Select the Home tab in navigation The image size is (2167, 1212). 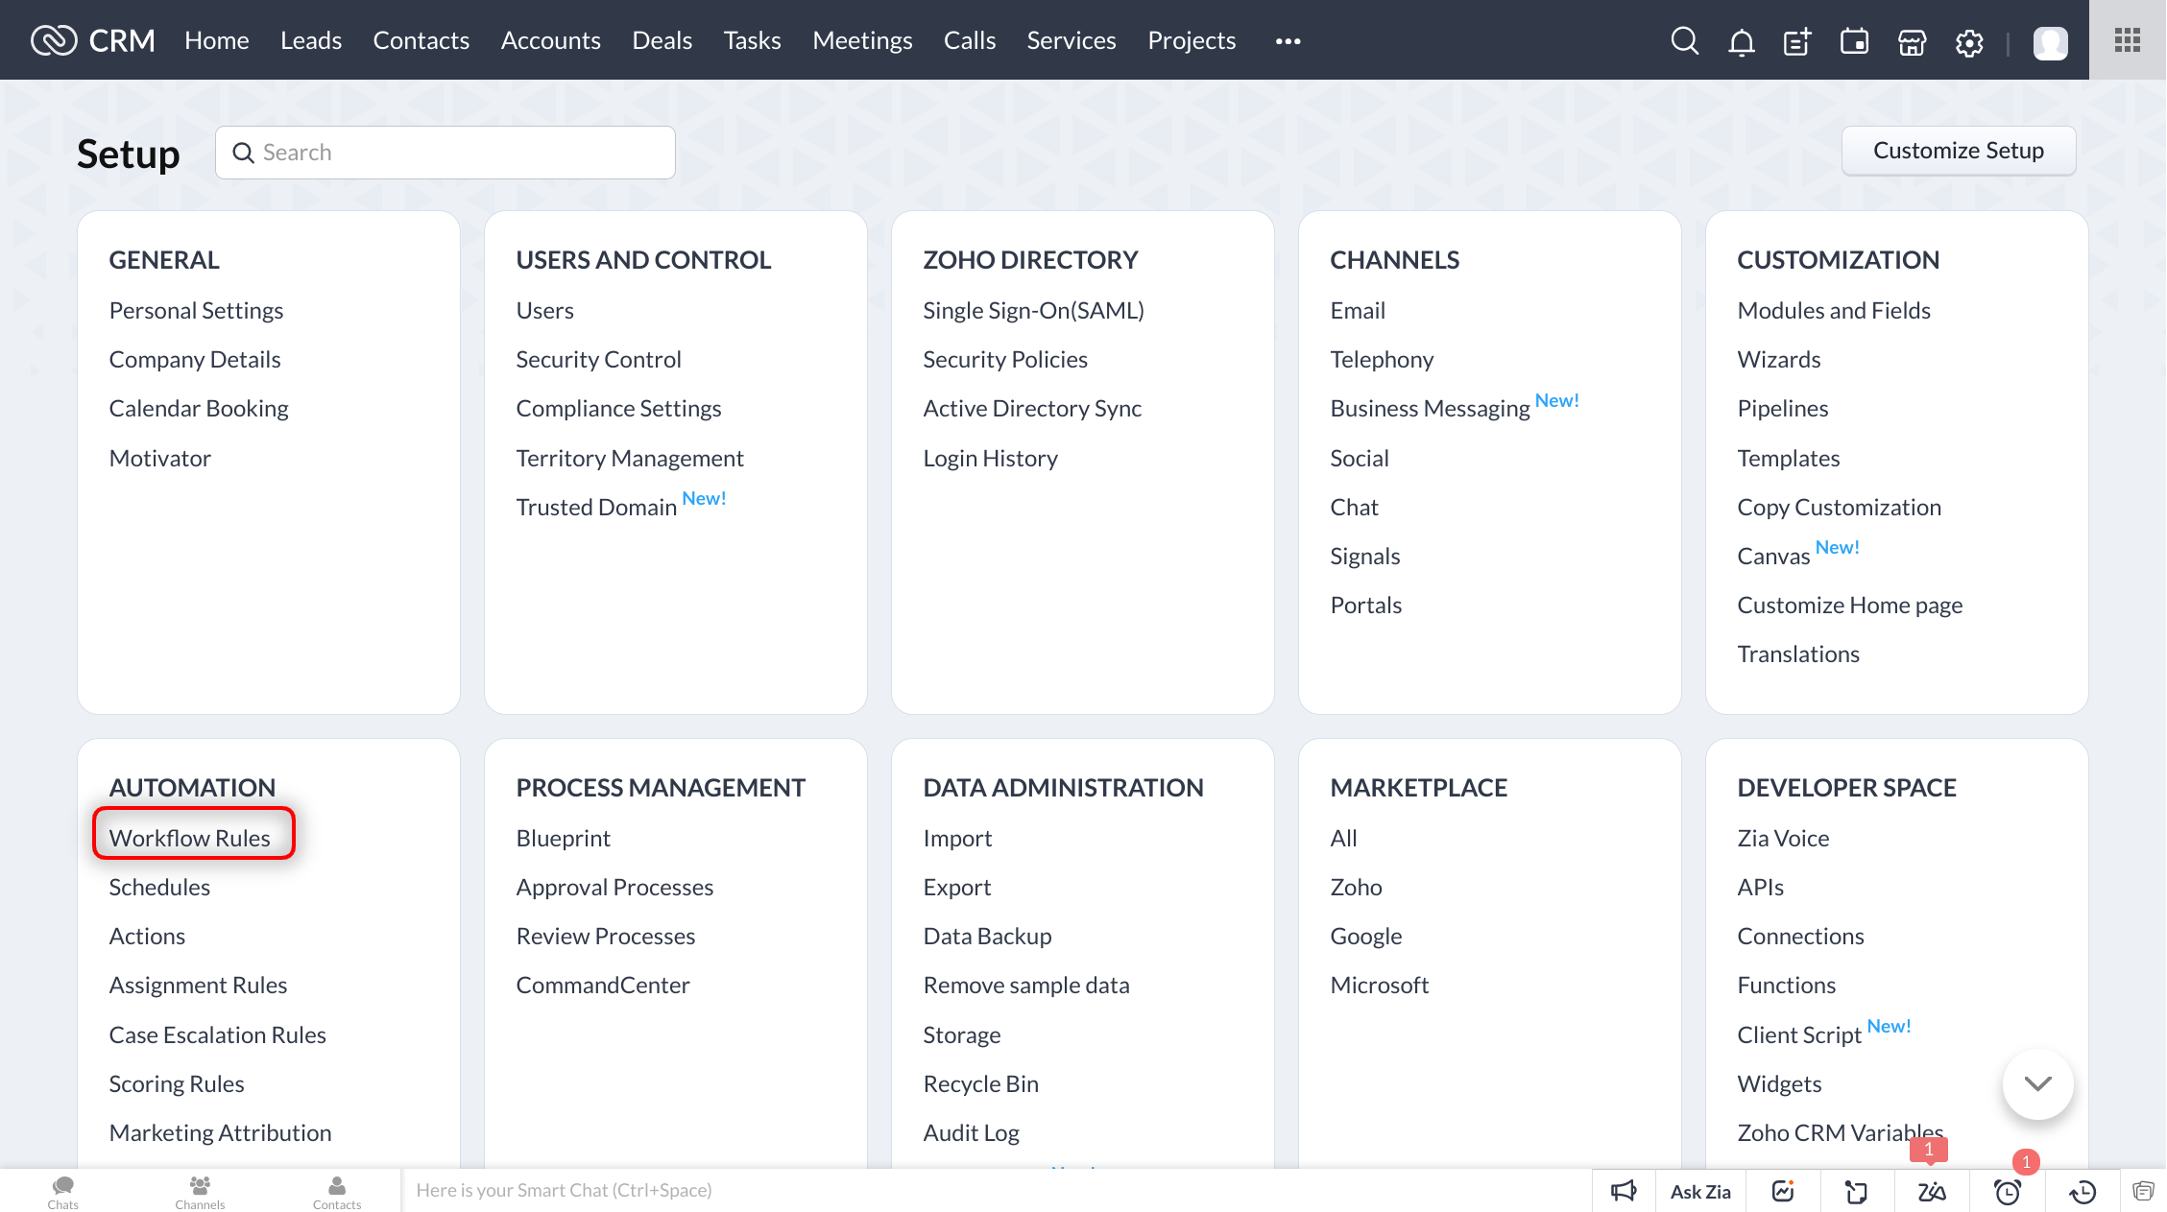pos(216,38)
